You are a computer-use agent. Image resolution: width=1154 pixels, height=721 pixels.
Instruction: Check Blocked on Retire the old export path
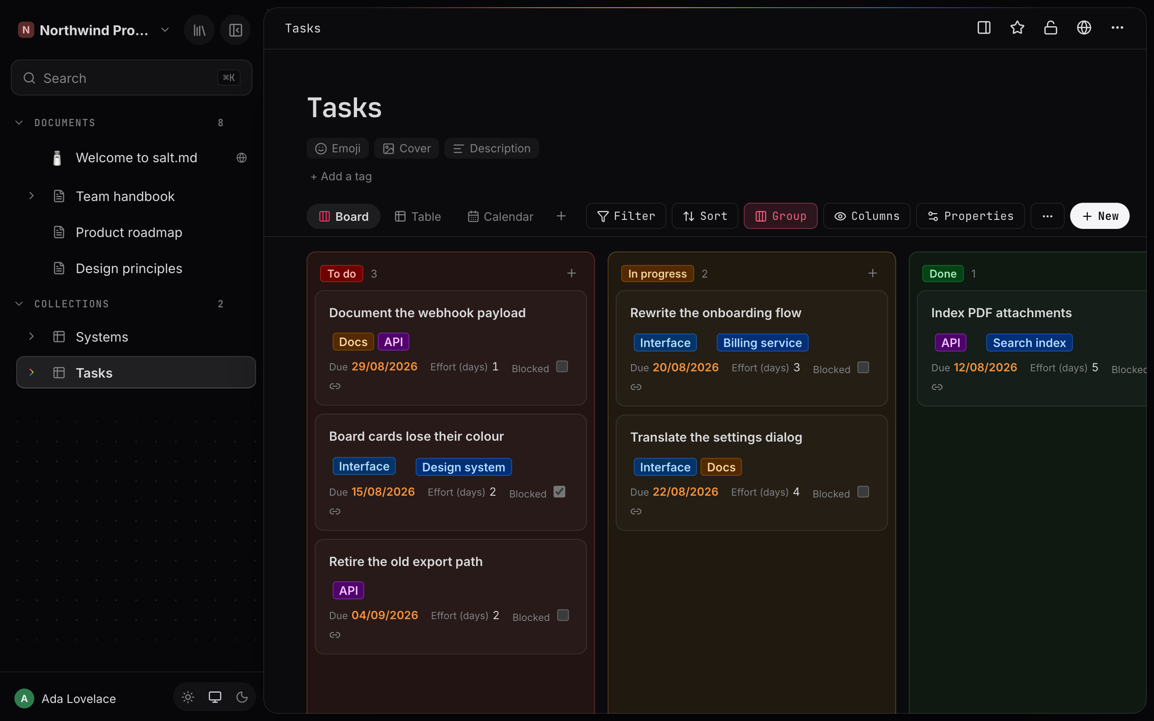pyautogui.click(x=563, y=615)
